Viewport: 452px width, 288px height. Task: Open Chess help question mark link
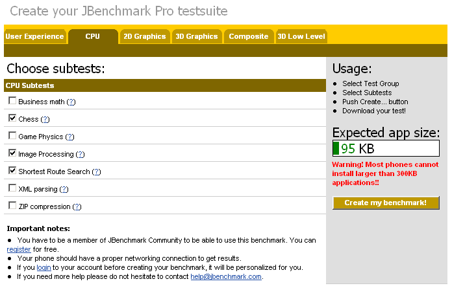click(x=45, y=120)
